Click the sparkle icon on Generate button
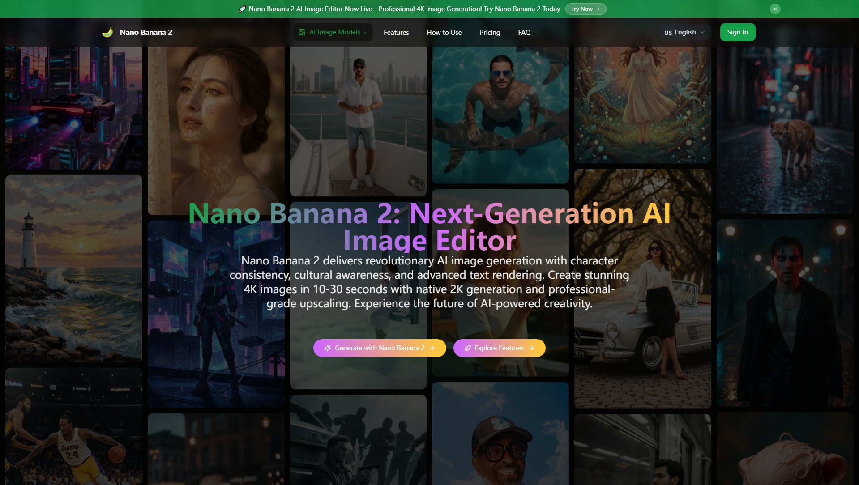This screenshot has width=859, height=485. click(328, 348)
